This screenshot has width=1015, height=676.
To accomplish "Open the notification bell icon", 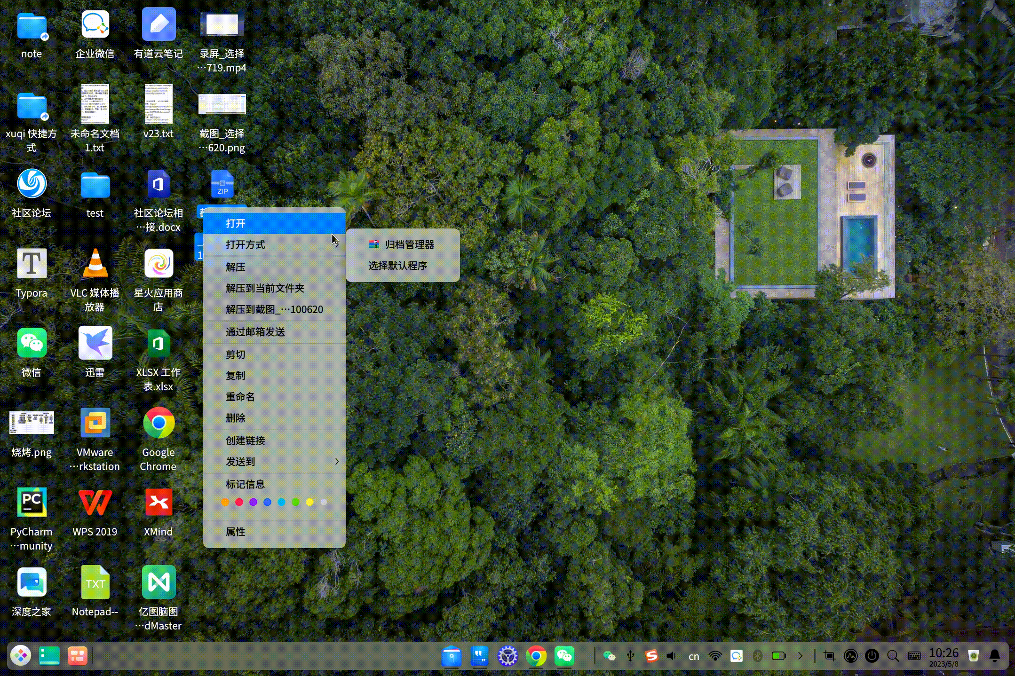I will click(x=995, y=656).
